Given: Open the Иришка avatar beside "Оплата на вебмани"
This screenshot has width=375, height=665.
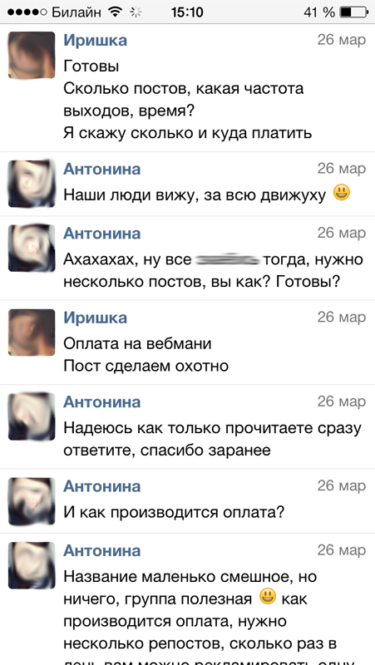Looking at the screenshot, I should point(32,332).
